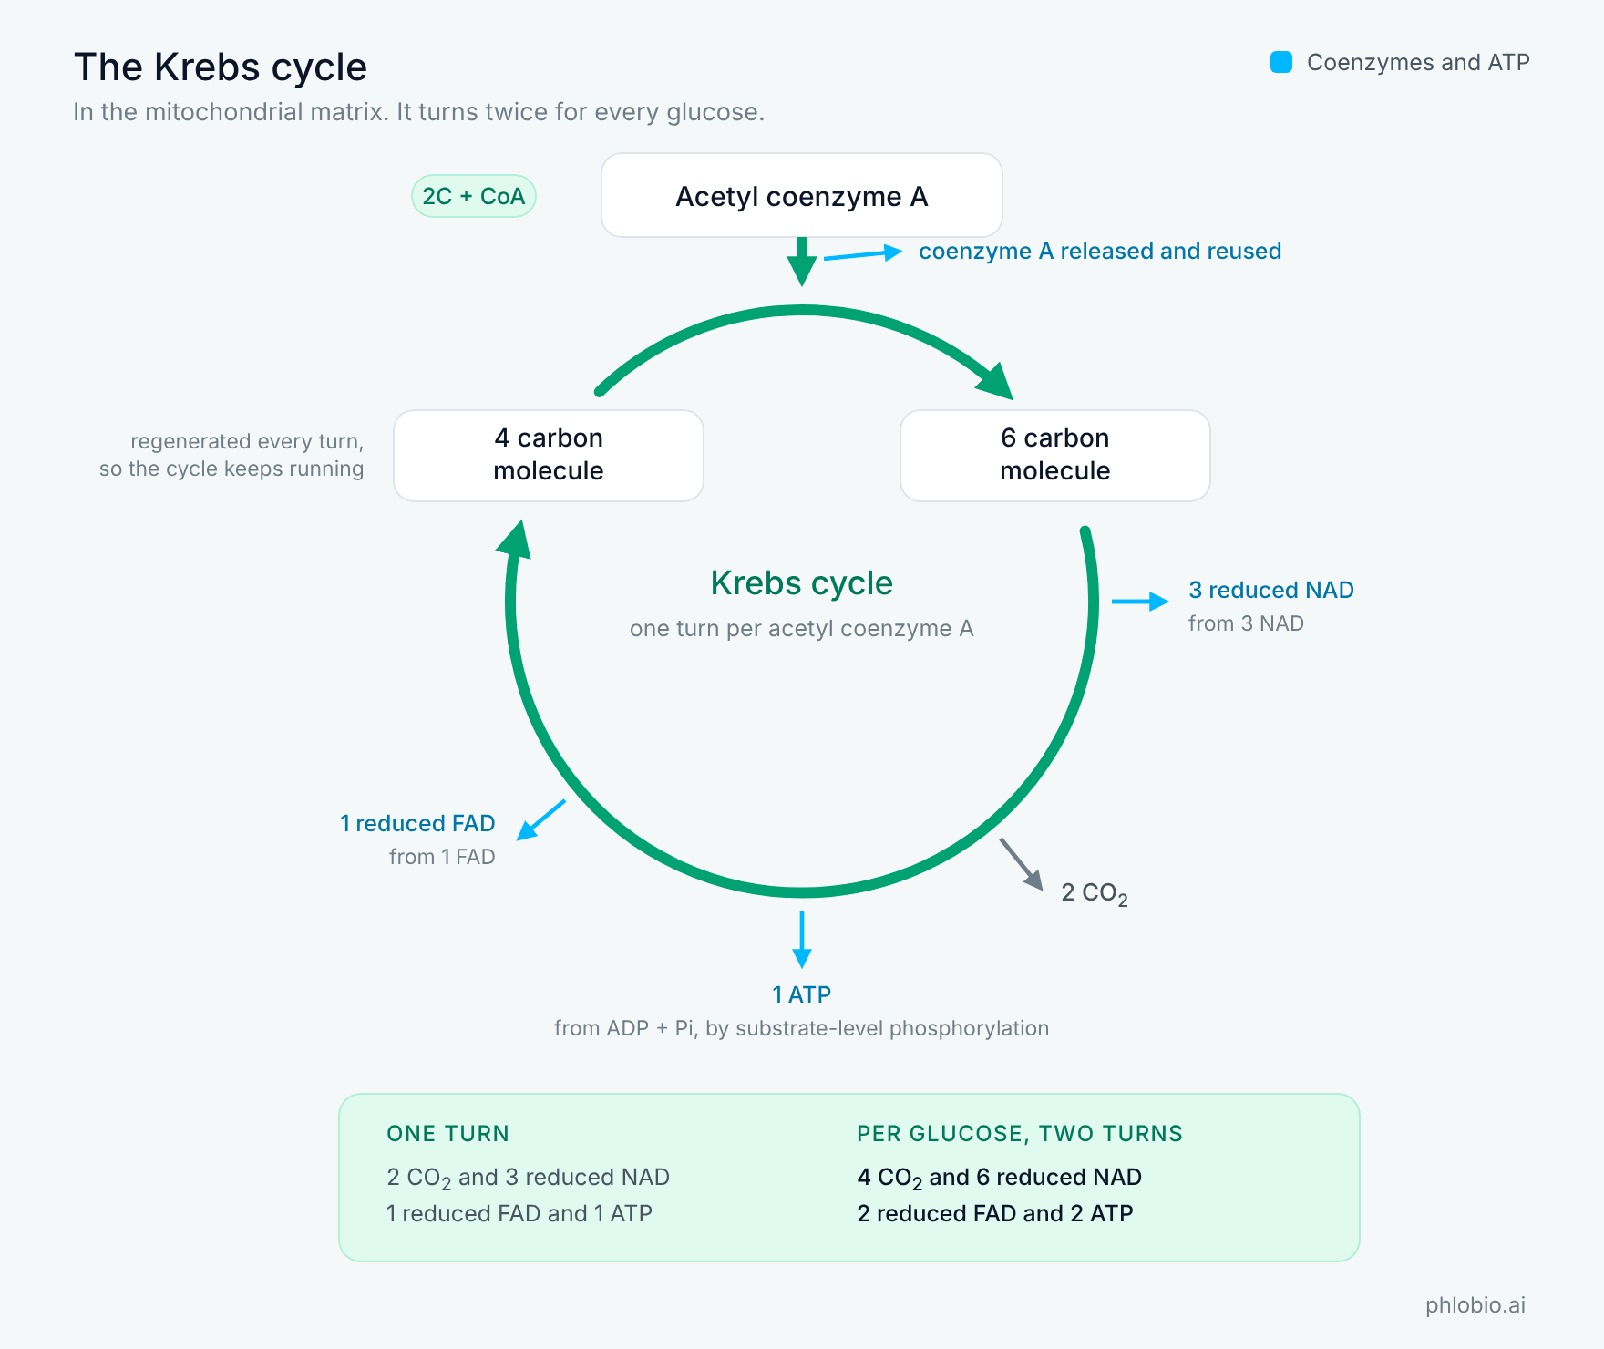Click the 'ONE TURN' summary heading
This screenshot has height=1349, width=1604.
[x=448, y=1133]
